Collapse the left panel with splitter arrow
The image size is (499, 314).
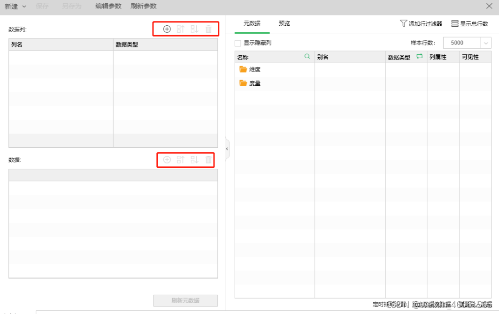(x=227, y=149)
